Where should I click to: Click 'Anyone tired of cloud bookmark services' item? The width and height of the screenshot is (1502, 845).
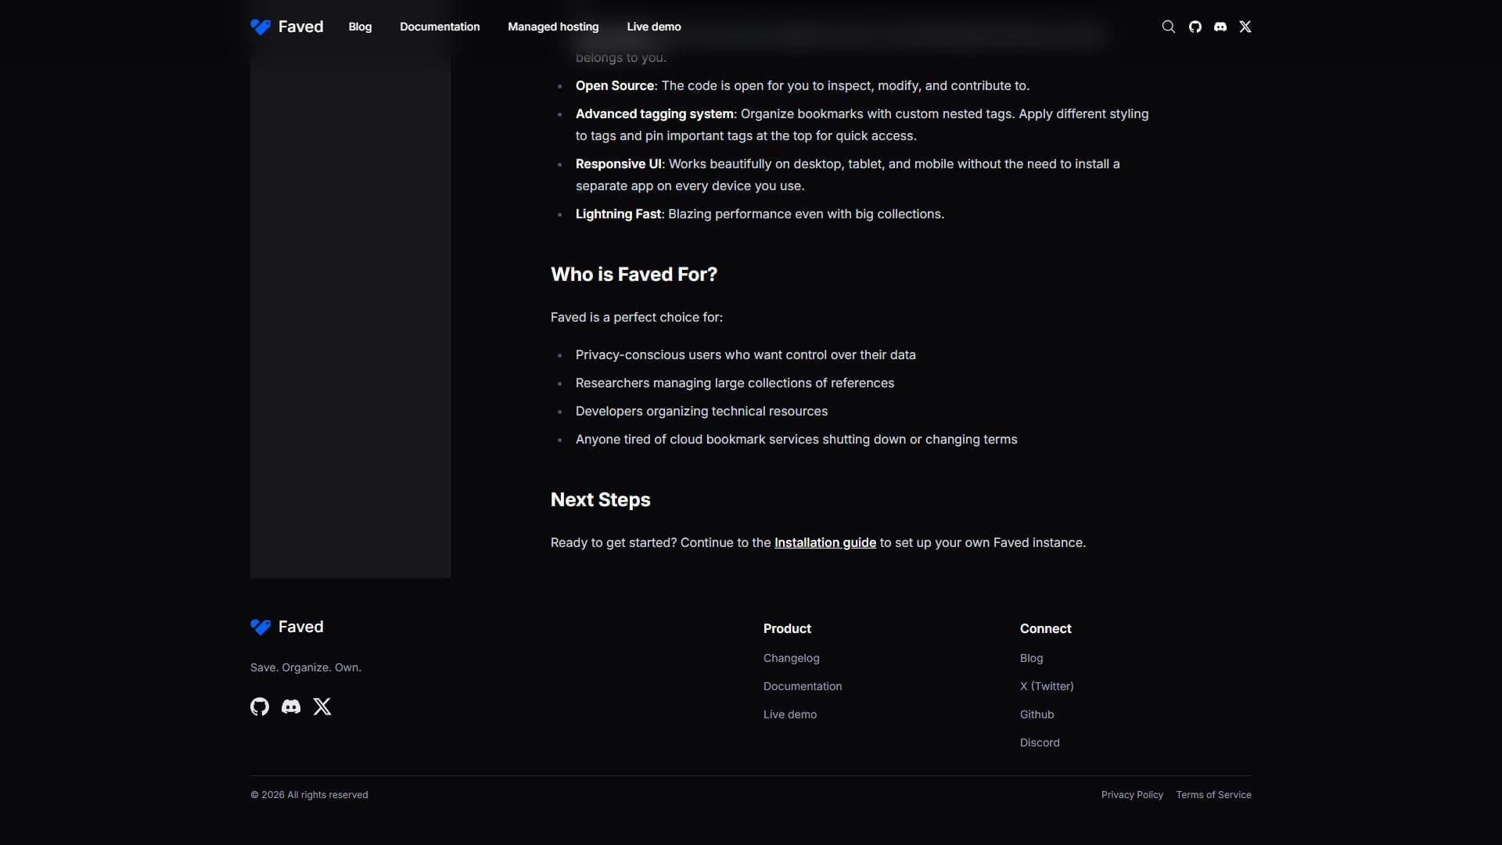796,439
